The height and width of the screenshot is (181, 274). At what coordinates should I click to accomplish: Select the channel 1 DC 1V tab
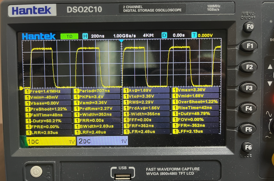click(51, 141)
